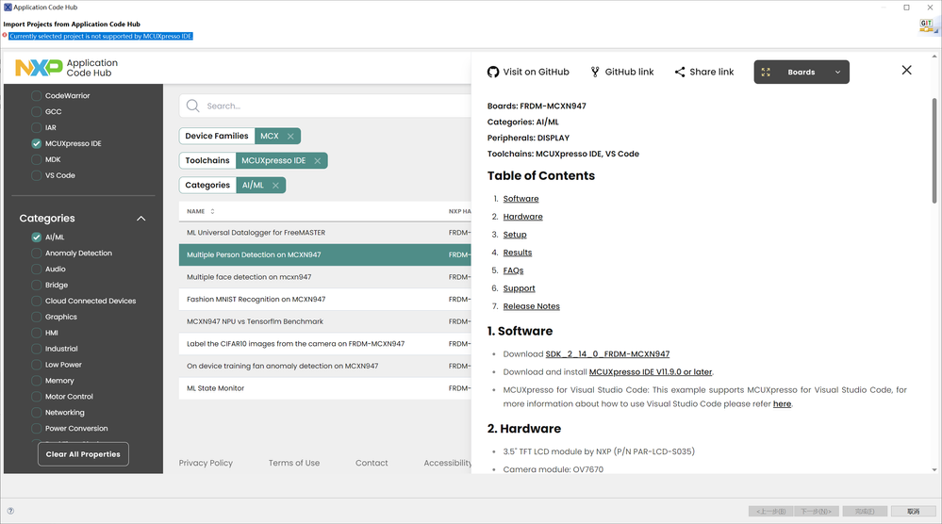The width and height of the screenshot is (942, 524).
Task: Remove the AI/ML category filter chip
Action: tap(275, 186)
